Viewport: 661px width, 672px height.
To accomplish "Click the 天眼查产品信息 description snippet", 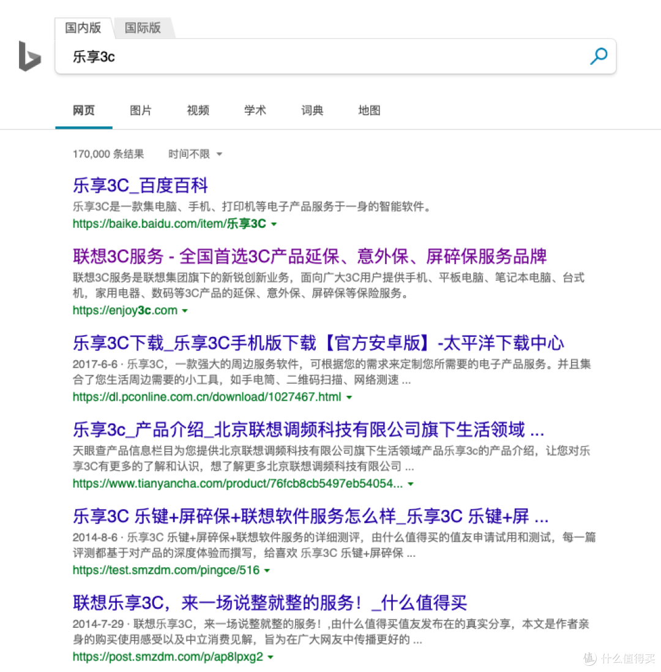I will point(331,459).
